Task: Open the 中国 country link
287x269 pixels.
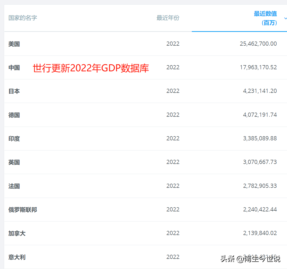Action: coord(14,67)
